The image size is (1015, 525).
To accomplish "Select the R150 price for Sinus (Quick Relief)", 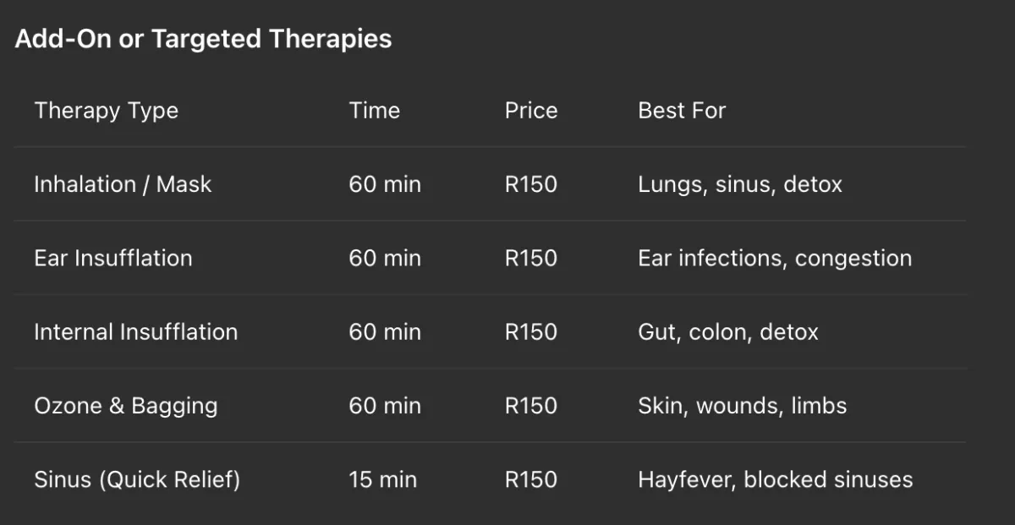I will click(x=531, y=479).
